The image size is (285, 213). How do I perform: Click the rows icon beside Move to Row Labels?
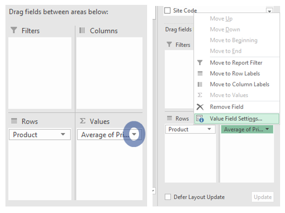tap(200, 73)
